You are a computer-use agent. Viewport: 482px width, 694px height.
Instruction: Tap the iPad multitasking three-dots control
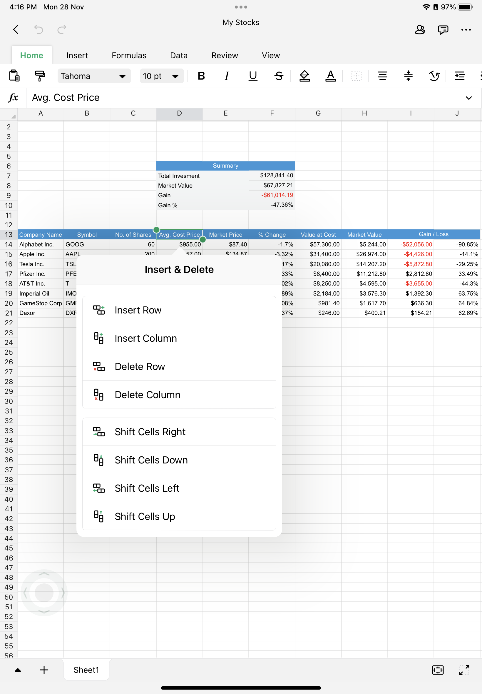click(241, 7)
